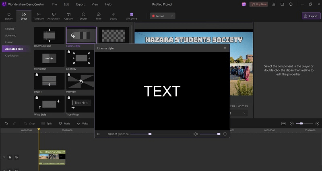Click the Redo arrow in timeline toolbar
322x171 pixels.
pyautogui.click(x=14, y=124)
